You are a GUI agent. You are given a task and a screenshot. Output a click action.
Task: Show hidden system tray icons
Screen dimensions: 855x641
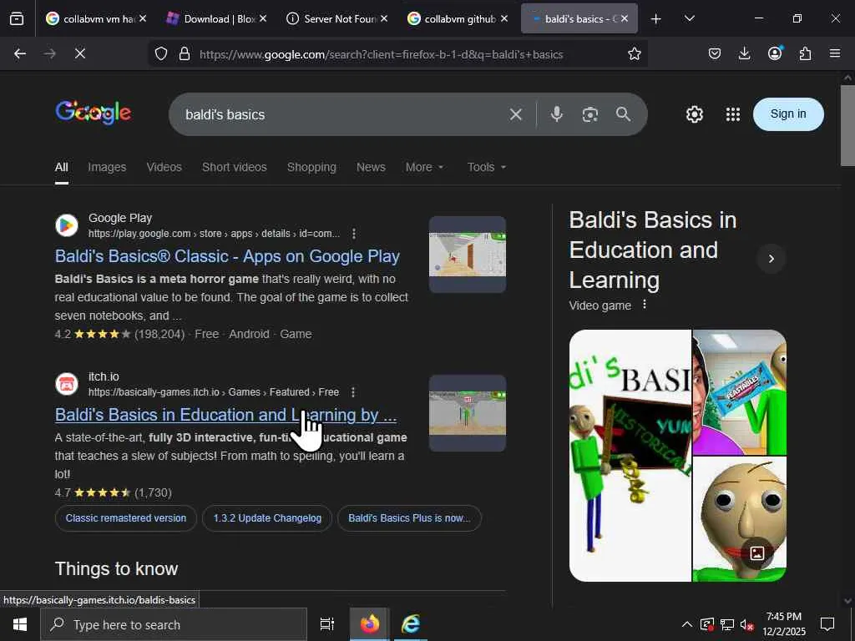click(687, 624)
